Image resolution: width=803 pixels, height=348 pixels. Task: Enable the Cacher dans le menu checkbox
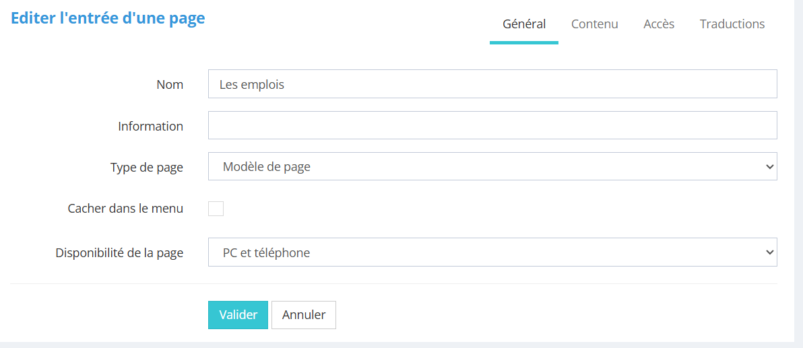(216, 209)
